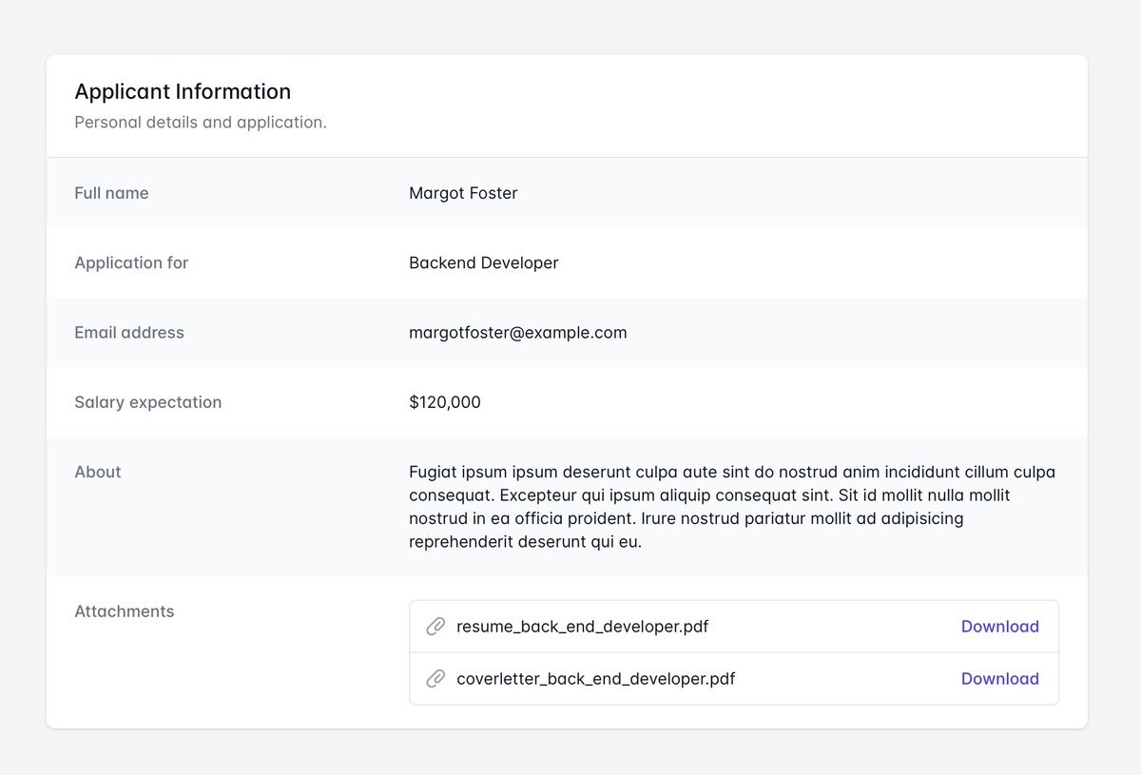Click the Salary expectation label
The height and width of the screenshot is (775, 1141).
(x=147, y=402)
